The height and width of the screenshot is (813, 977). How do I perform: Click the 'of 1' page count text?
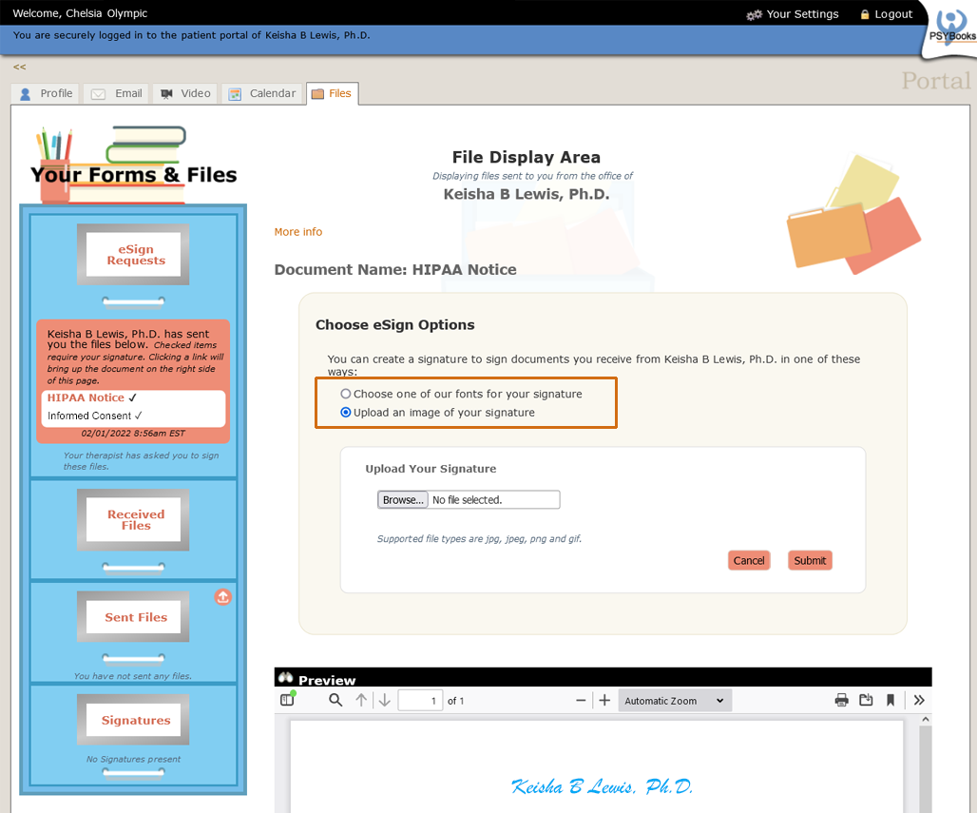tap(455, 701)
